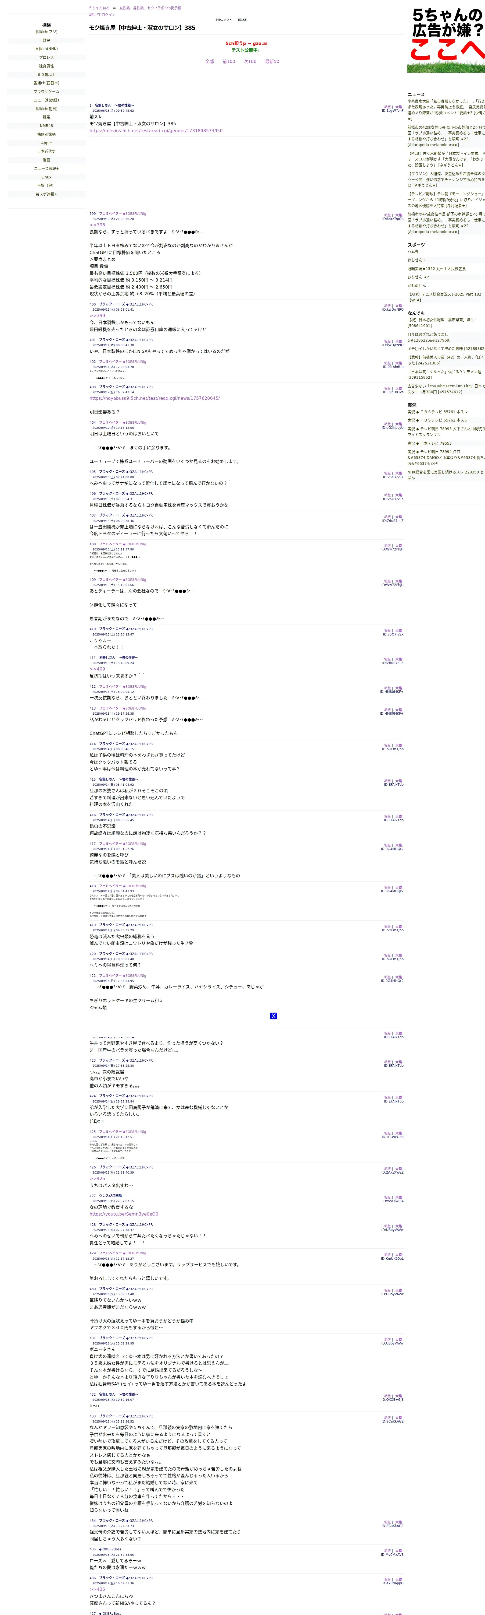The height and width of the screenshot is (1615, 485).
Task: Follow the >>396 anchor in post 399
Action: coord(97,225)
